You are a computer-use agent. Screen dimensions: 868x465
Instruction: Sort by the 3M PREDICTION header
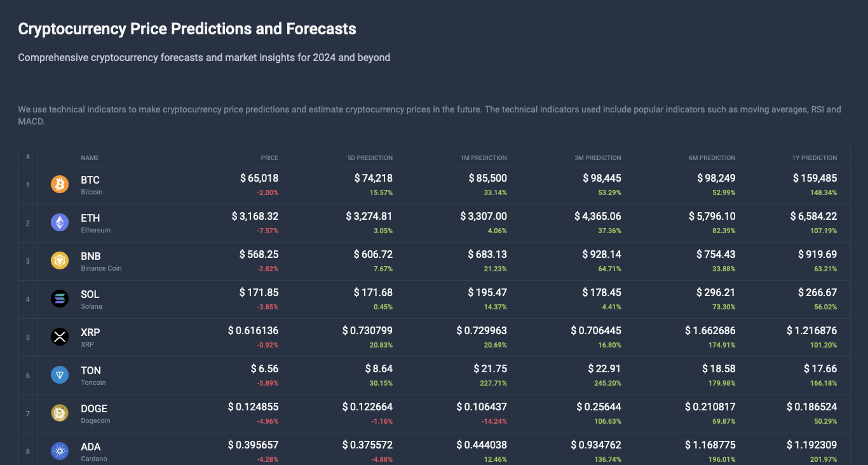[x=598, y=158]
